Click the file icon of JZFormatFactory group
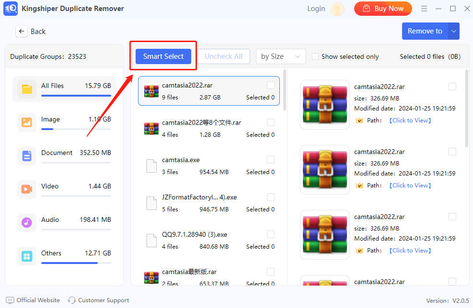Screen dimensions: 473x308 click(151, 203)
